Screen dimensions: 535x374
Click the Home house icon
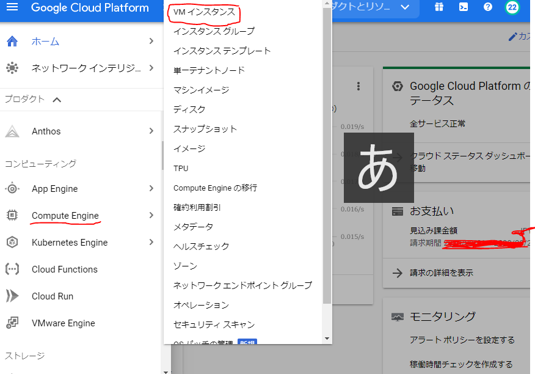tap(12, 41)
